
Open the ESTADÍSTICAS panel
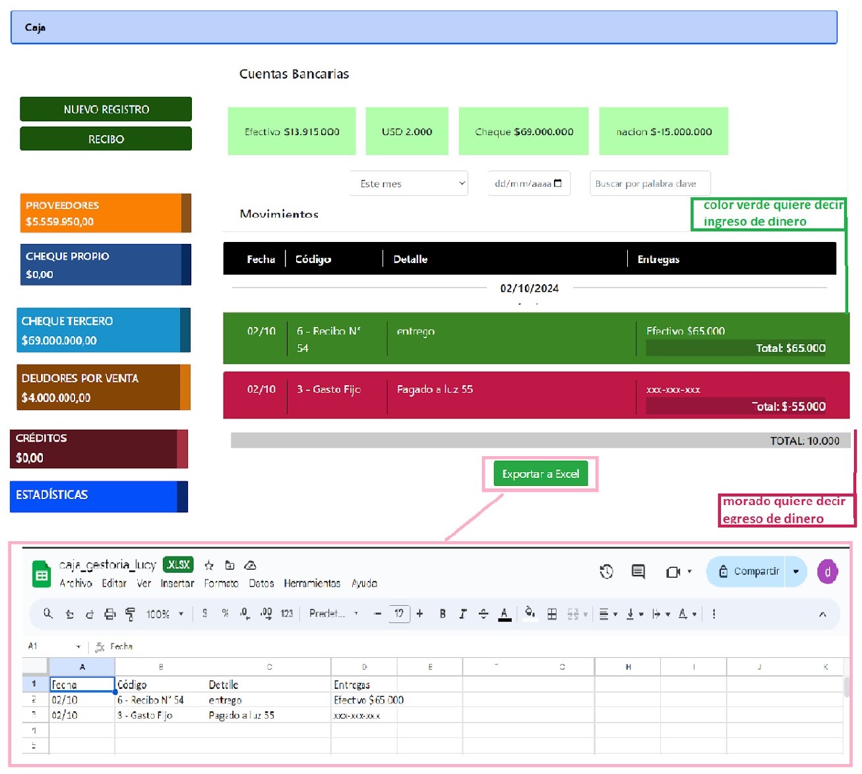point(99,497)
